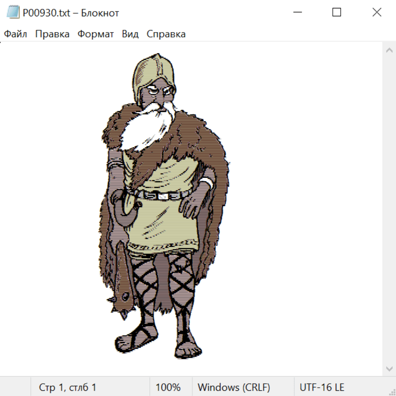Click the Windows (CRLF) line ending indicator

click(234, 388)
